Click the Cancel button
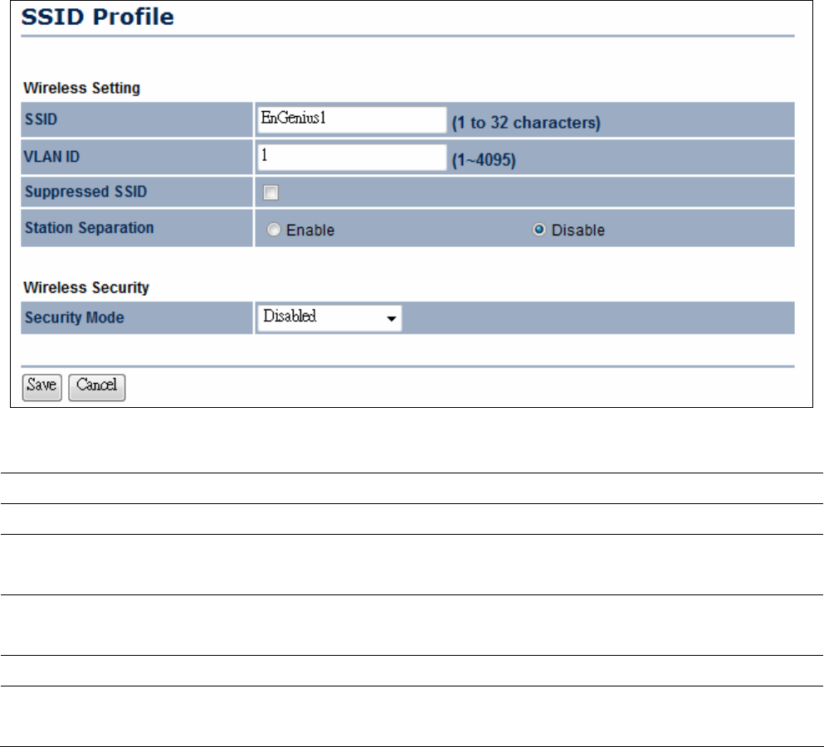The height and width of the screenshot is (747, 824). pos(97,387)
